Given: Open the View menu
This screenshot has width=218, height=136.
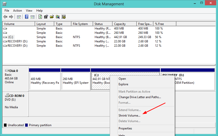Looking at the screenshot, I should 29,11.
